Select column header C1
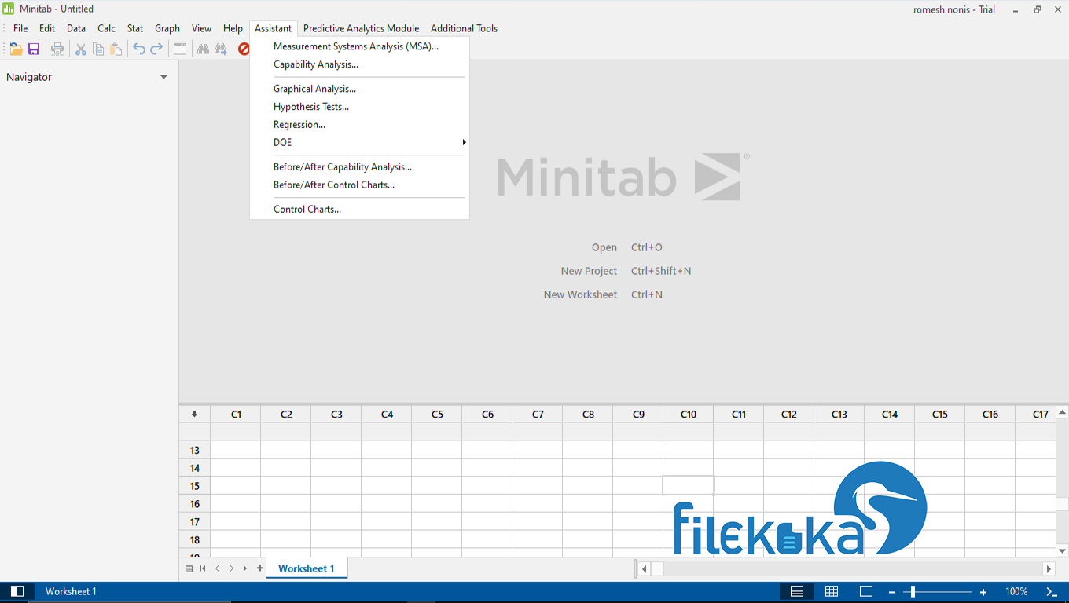 point(236,415)
